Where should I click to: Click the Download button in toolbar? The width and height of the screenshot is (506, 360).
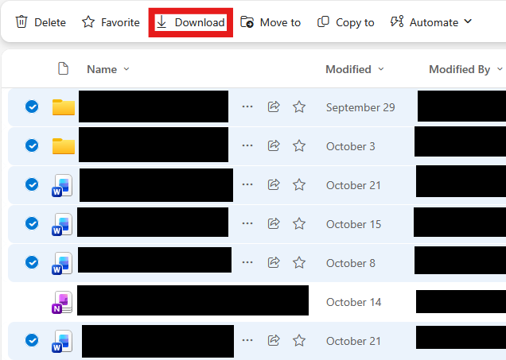click(x=190, y=22)
